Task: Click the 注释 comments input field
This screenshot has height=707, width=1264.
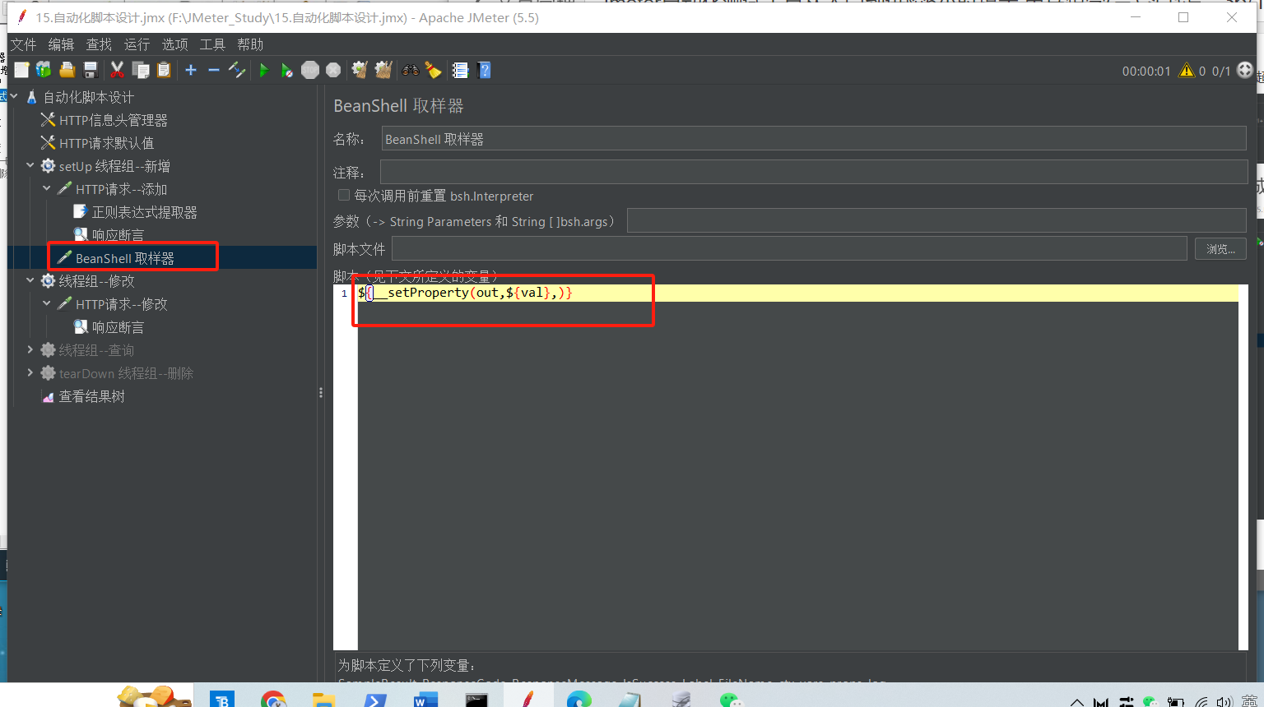Action: 814,172
